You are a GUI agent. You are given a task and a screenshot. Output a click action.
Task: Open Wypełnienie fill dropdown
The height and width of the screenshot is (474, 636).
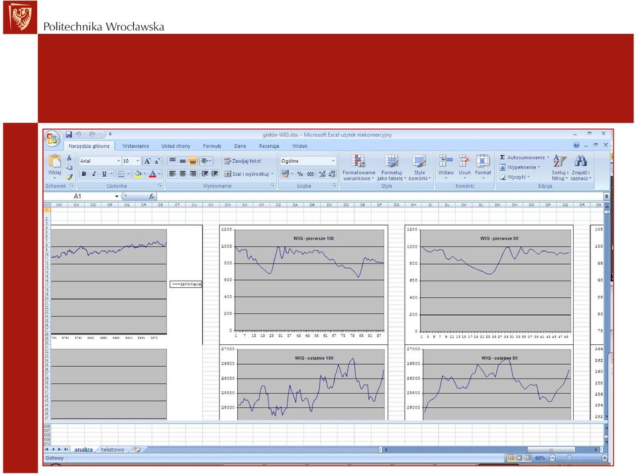[521, 167]
